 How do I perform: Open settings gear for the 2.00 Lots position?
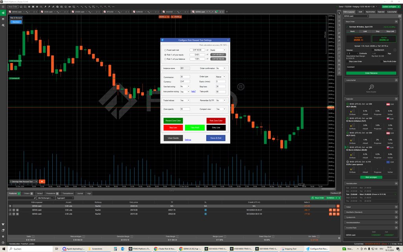[x=17, y=214]
